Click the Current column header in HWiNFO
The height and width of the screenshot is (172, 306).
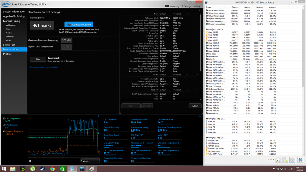tap(234, 7)
